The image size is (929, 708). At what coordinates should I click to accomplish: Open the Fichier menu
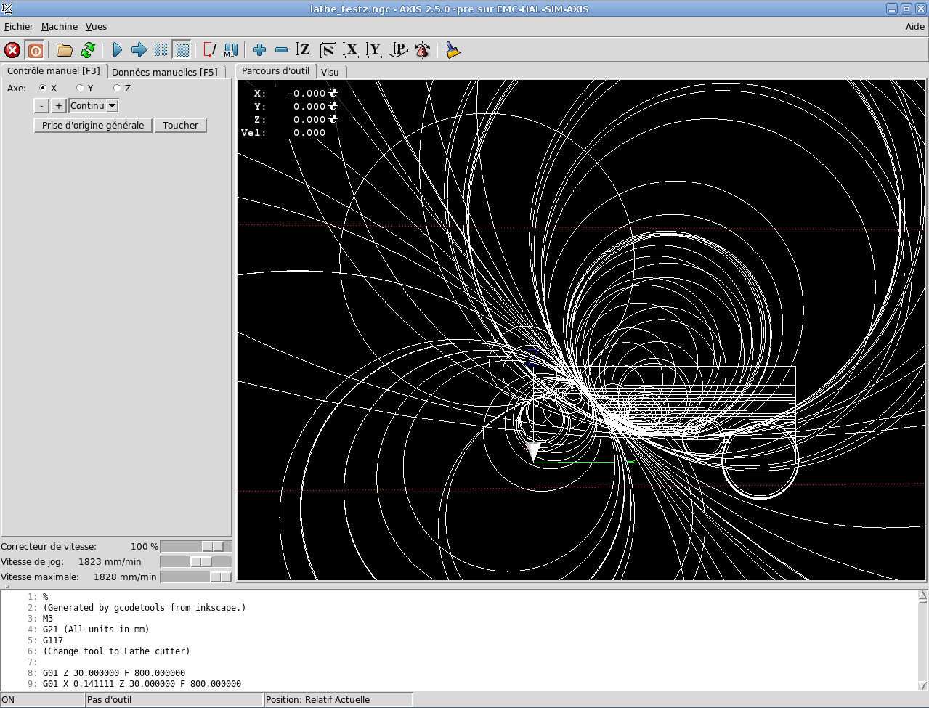pyautogui.click(x=19, y=27)
